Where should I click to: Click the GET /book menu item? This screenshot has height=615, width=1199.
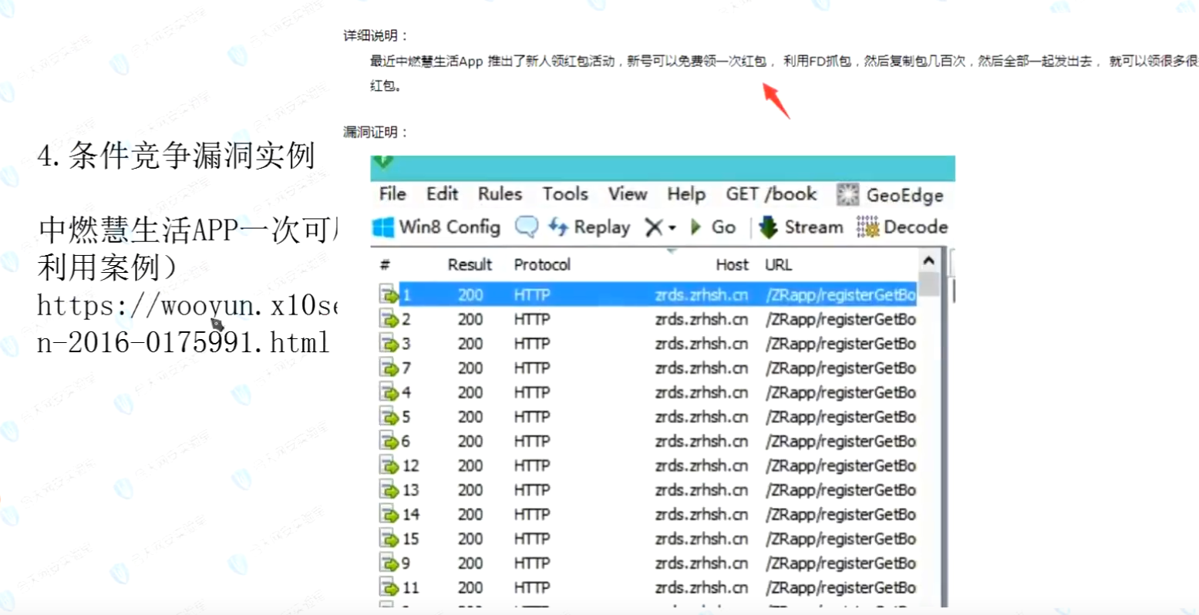[x=771, y=194]
